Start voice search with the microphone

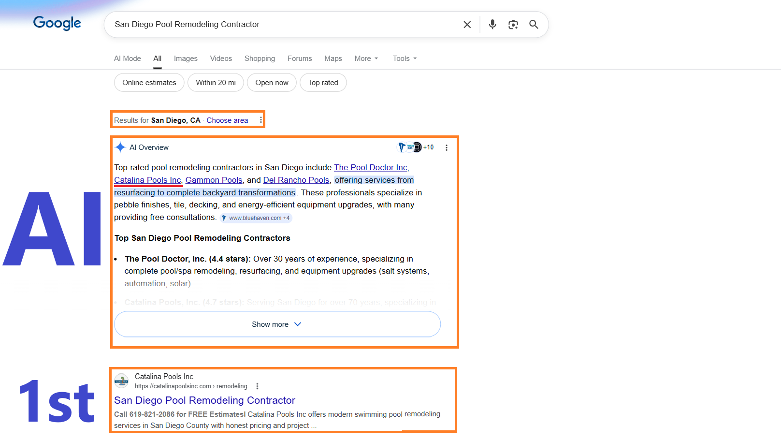492,24
